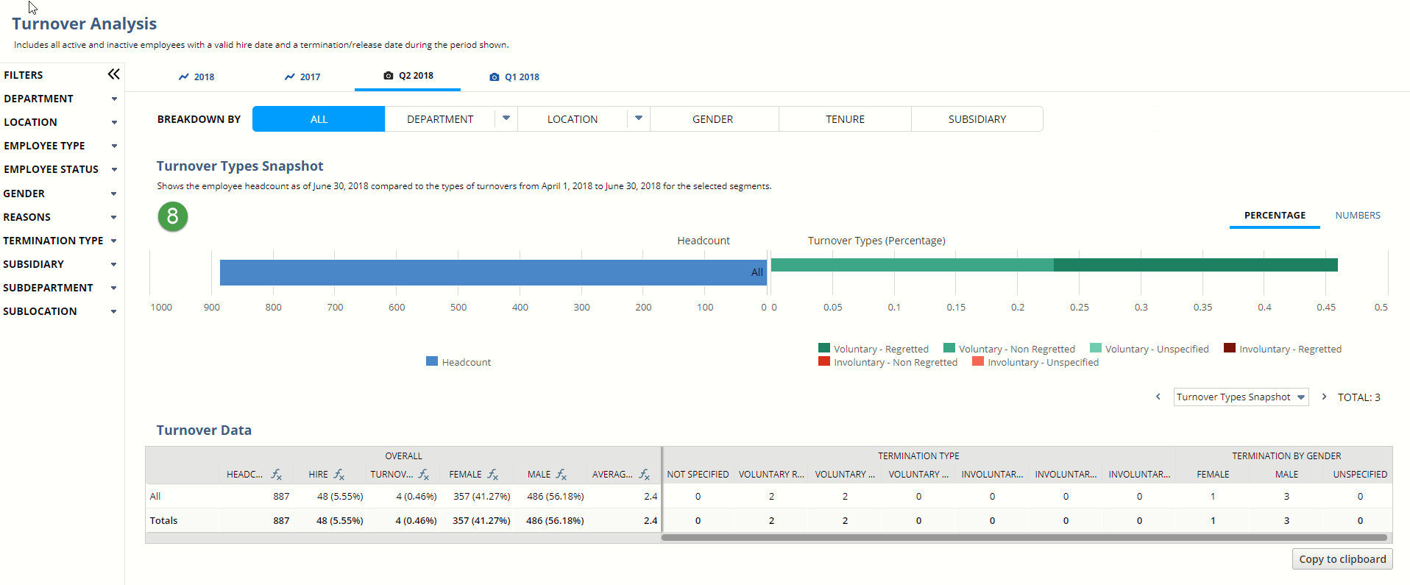
Task: Click the formula icon beside AVERAG... column
Action: point(645,475)
